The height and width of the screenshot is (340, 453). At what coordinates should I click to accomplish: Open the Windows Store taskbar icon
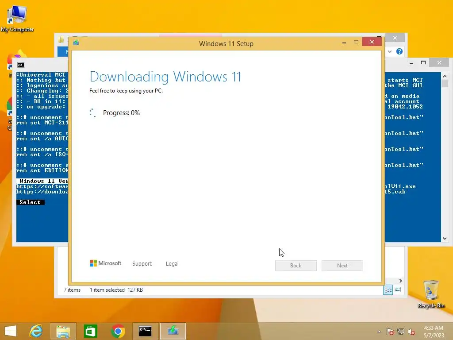point(90,331)
